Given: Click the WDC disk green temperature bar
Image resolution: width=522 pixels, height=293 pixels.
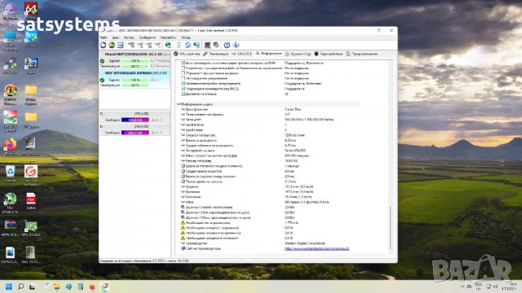Looking at the screenshot, I should 135,85.
